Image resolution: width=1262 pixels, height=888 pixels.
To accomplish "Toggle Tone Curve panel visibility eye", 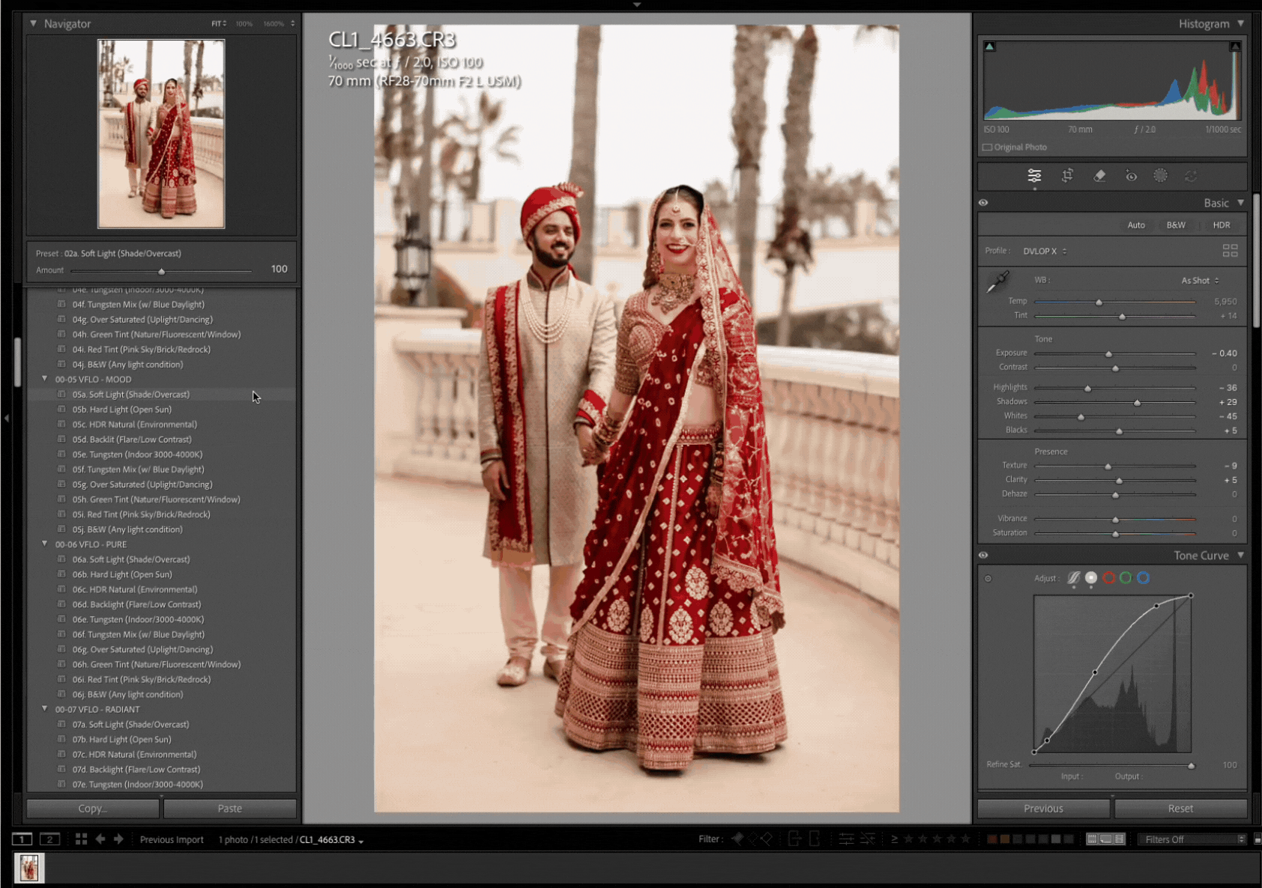I will (x=983, y=556).
